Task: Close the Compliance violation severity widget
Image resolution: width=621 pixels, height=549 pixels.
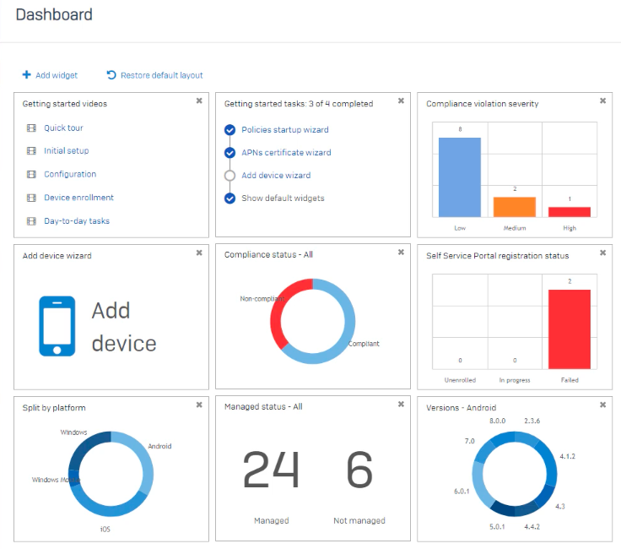Action: click(602, 101)
